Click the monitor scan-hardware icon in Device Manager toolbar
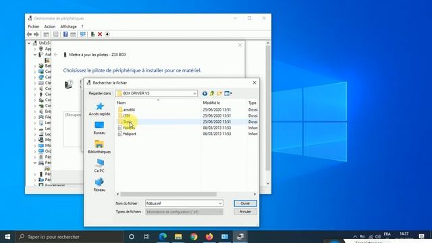 pos(82,34)
